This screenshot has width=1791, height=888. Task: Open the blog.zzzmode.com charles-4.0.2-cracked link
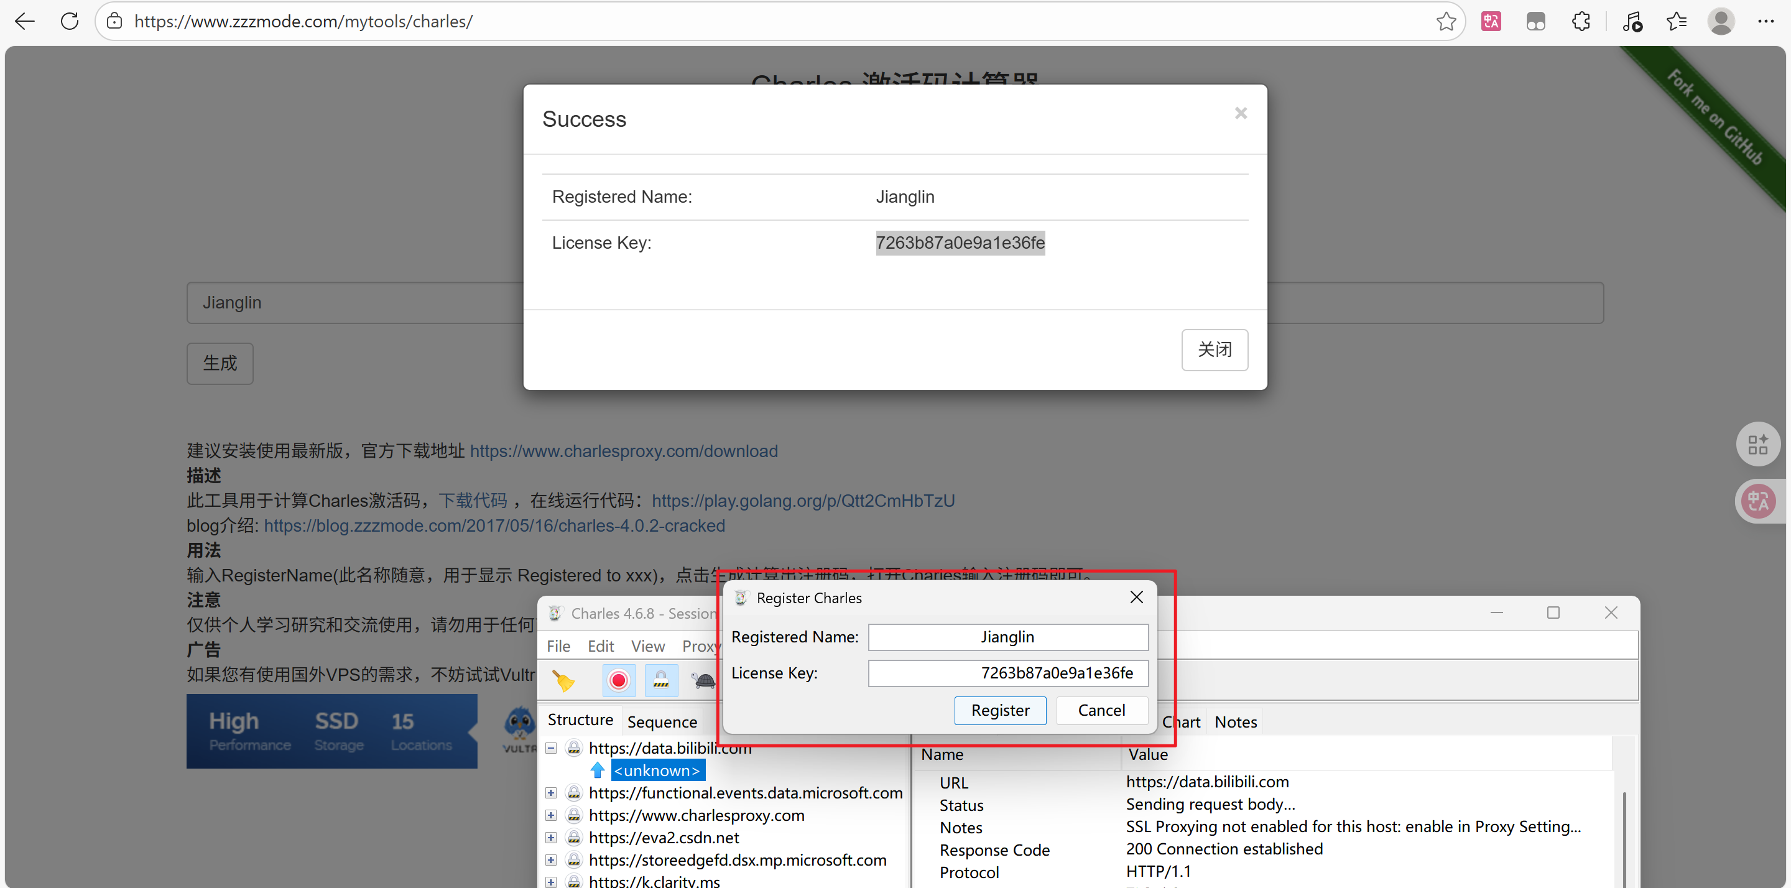tap(494, 525)
